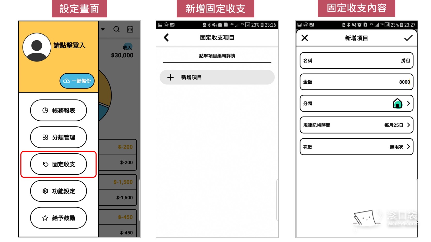Select 固定收支 menu item
Screen dimensions: 431x242
(58, 164)
